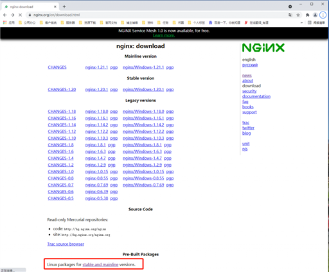Open the 服务器 bookmark folder
329x272 pixels.
click(68, 22)
